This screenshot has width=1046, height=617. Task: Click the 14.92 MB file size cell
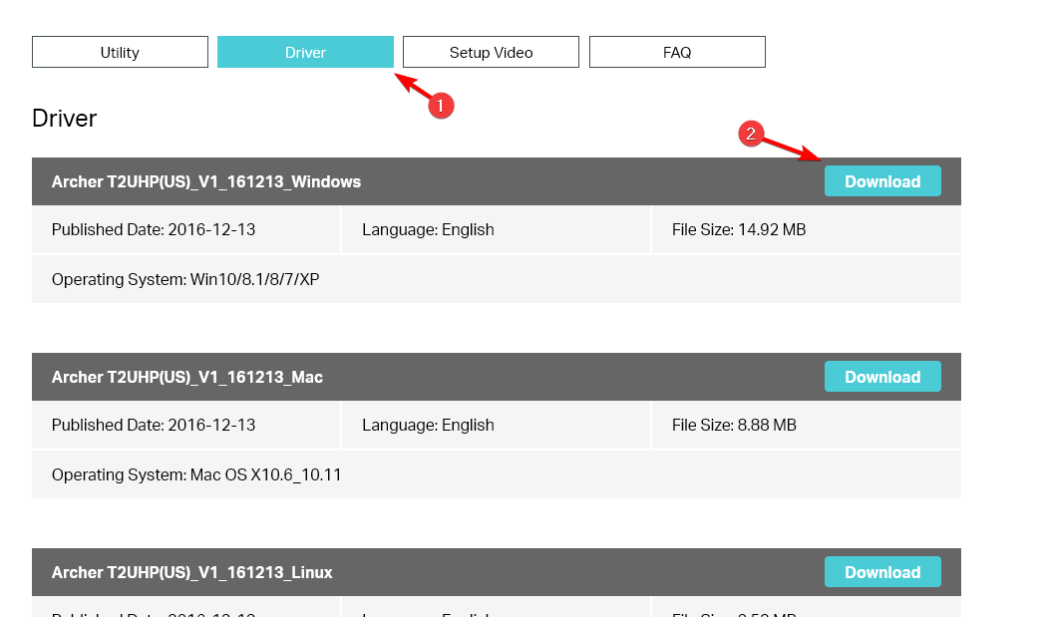(739, 229)
